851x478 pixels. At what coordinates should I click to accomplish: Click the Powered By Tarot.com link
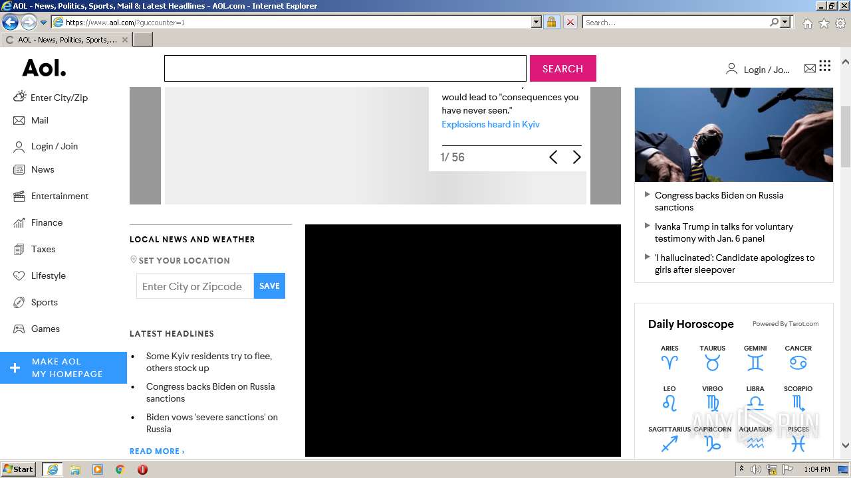785,324
